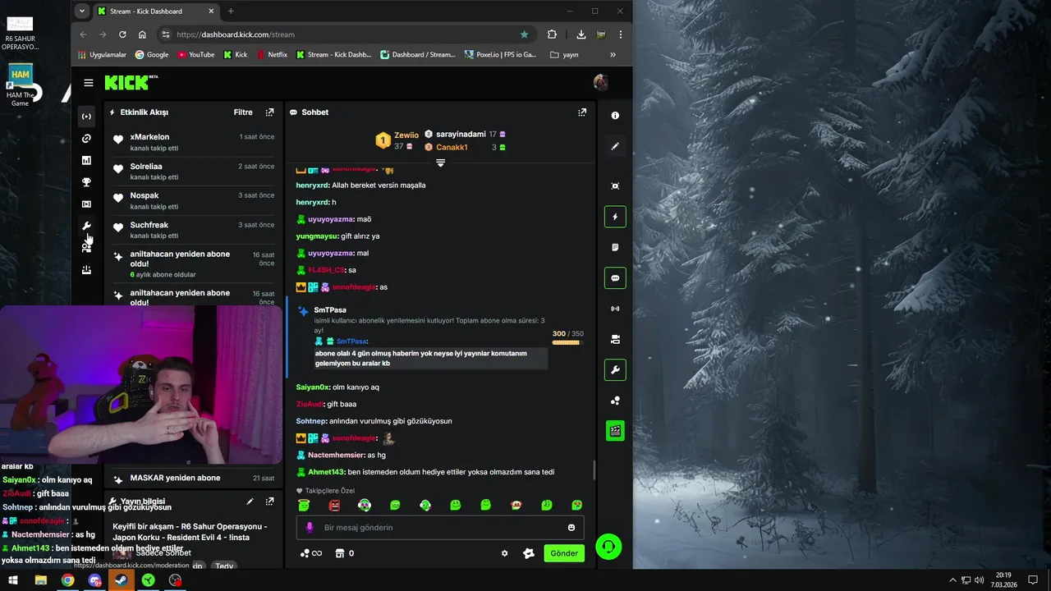Open Steam from the taskbar
The image size is (1051, 591).
(x=122, y=580)
